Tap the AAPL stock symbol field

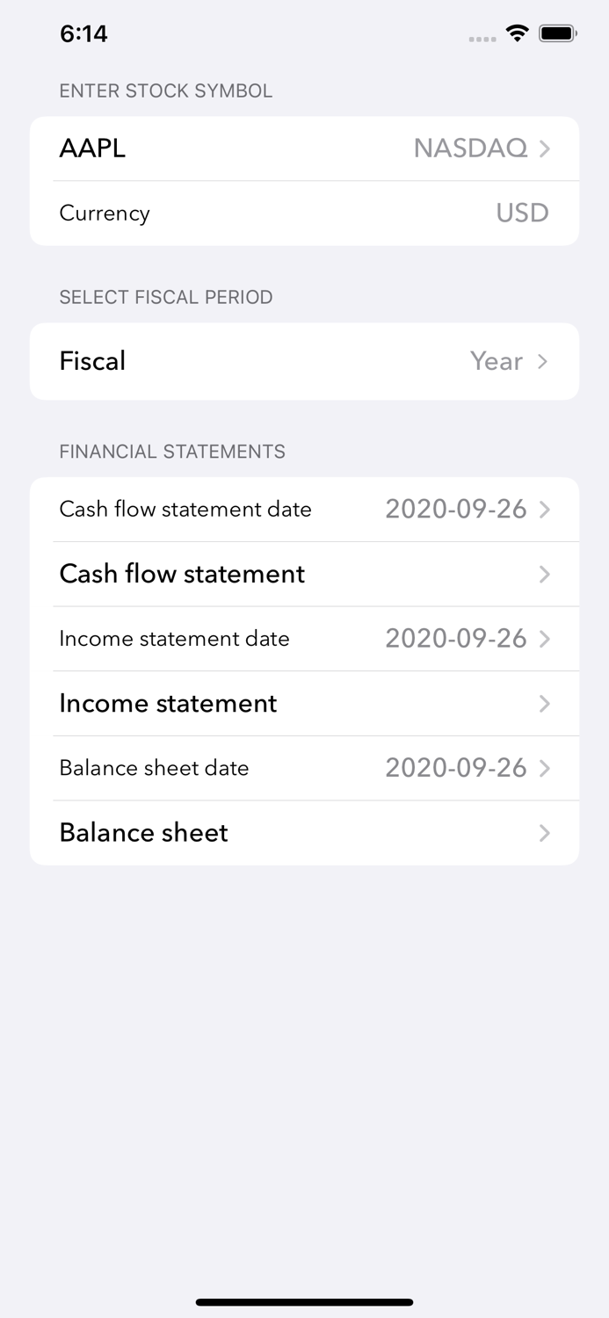point(92,148)
